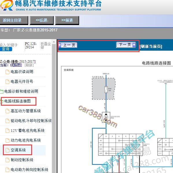Open the 12V 蓄电池充电系统 diagram
173x173 pixels.
[27, 130]
